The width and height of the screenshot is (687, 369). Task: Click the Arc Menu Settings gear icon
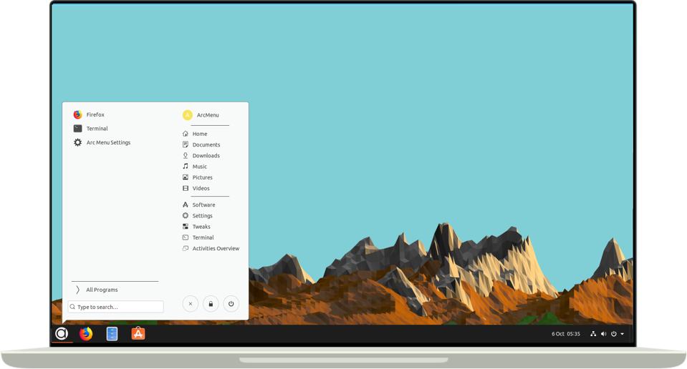click(77, 142)
